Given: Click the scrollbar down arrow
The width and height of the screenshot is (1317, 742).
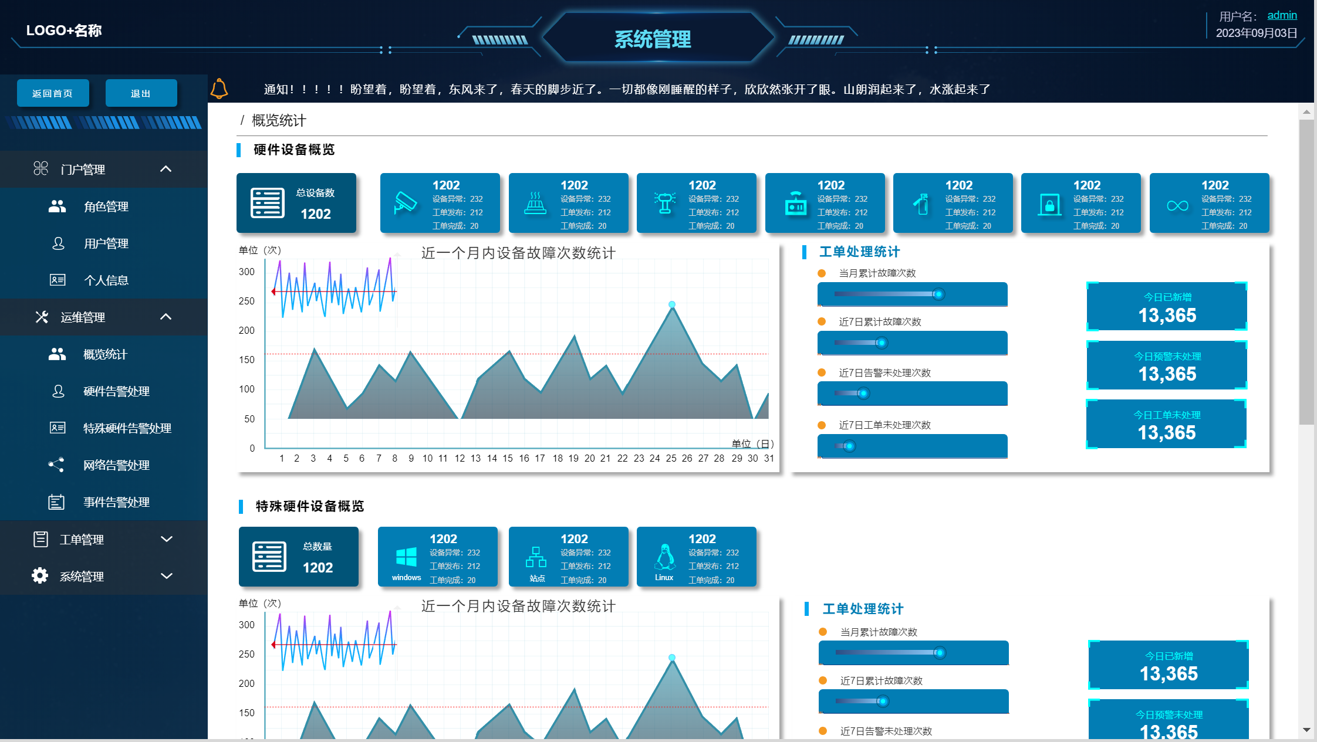Looking at the screenshot, I should (x=1306, y=730).
